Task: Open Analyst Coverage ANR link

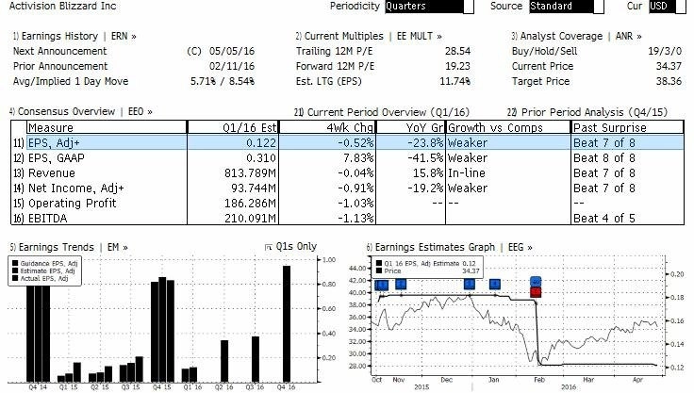Action: (577, 37)
